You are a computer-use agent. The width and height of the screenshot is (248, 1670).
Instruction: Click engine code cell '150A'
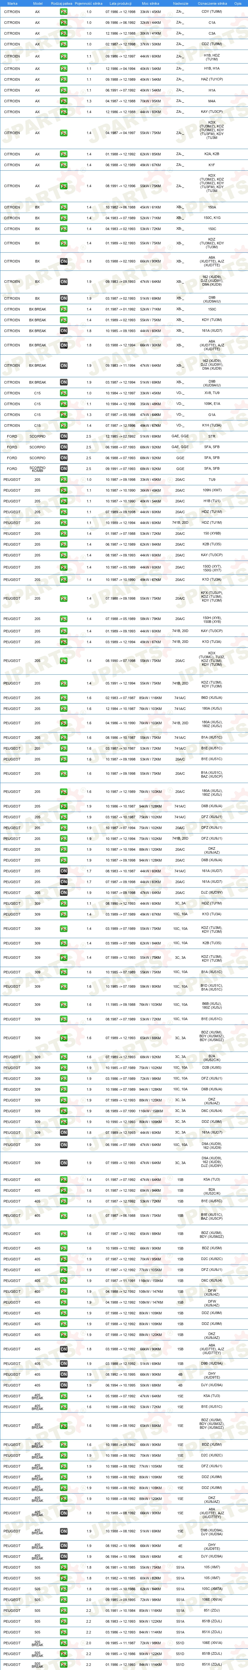click(x=212, y=208)
